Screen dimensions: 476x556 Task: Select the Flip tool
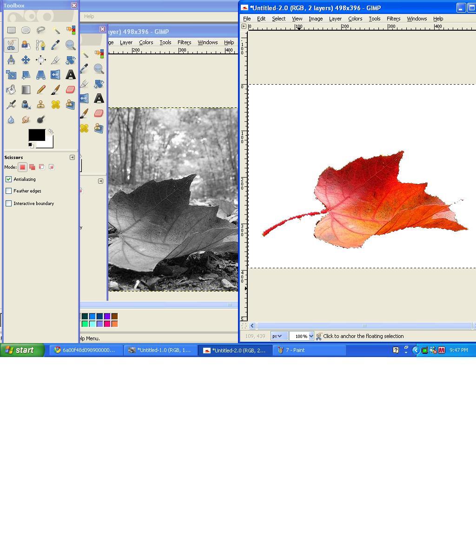[x=56, y=75]
